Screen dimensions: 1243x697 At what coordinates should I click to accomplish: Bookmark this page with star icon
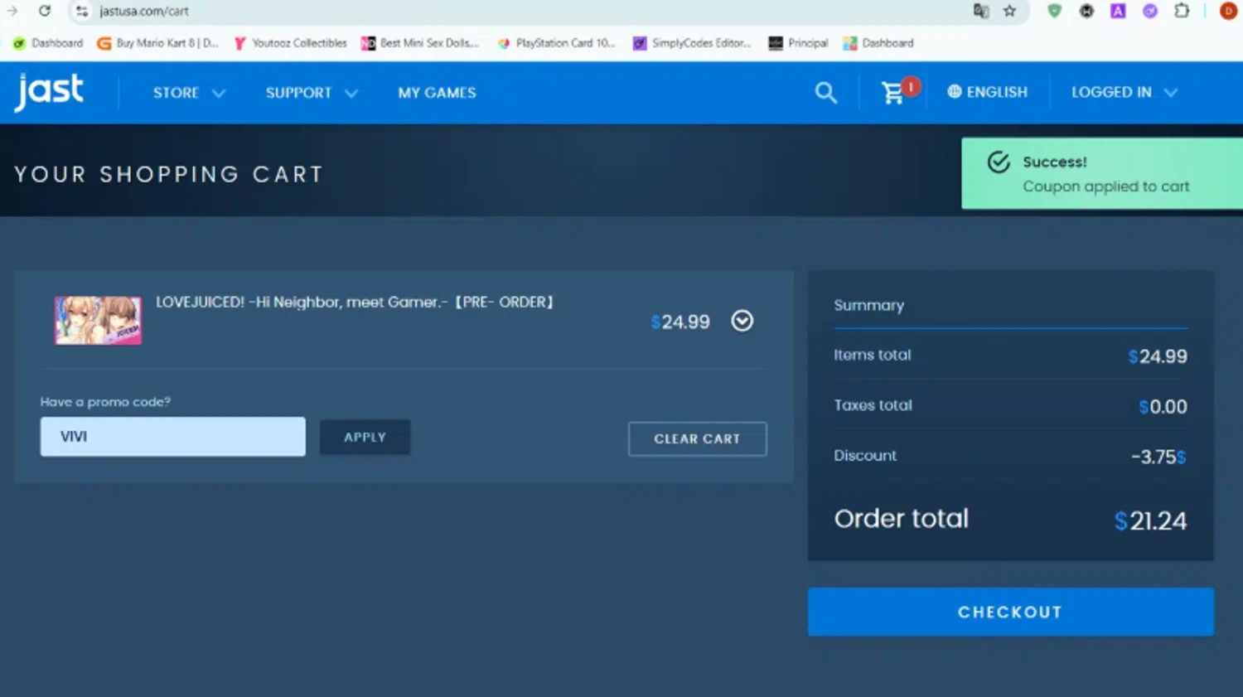tap(1009, 11)
